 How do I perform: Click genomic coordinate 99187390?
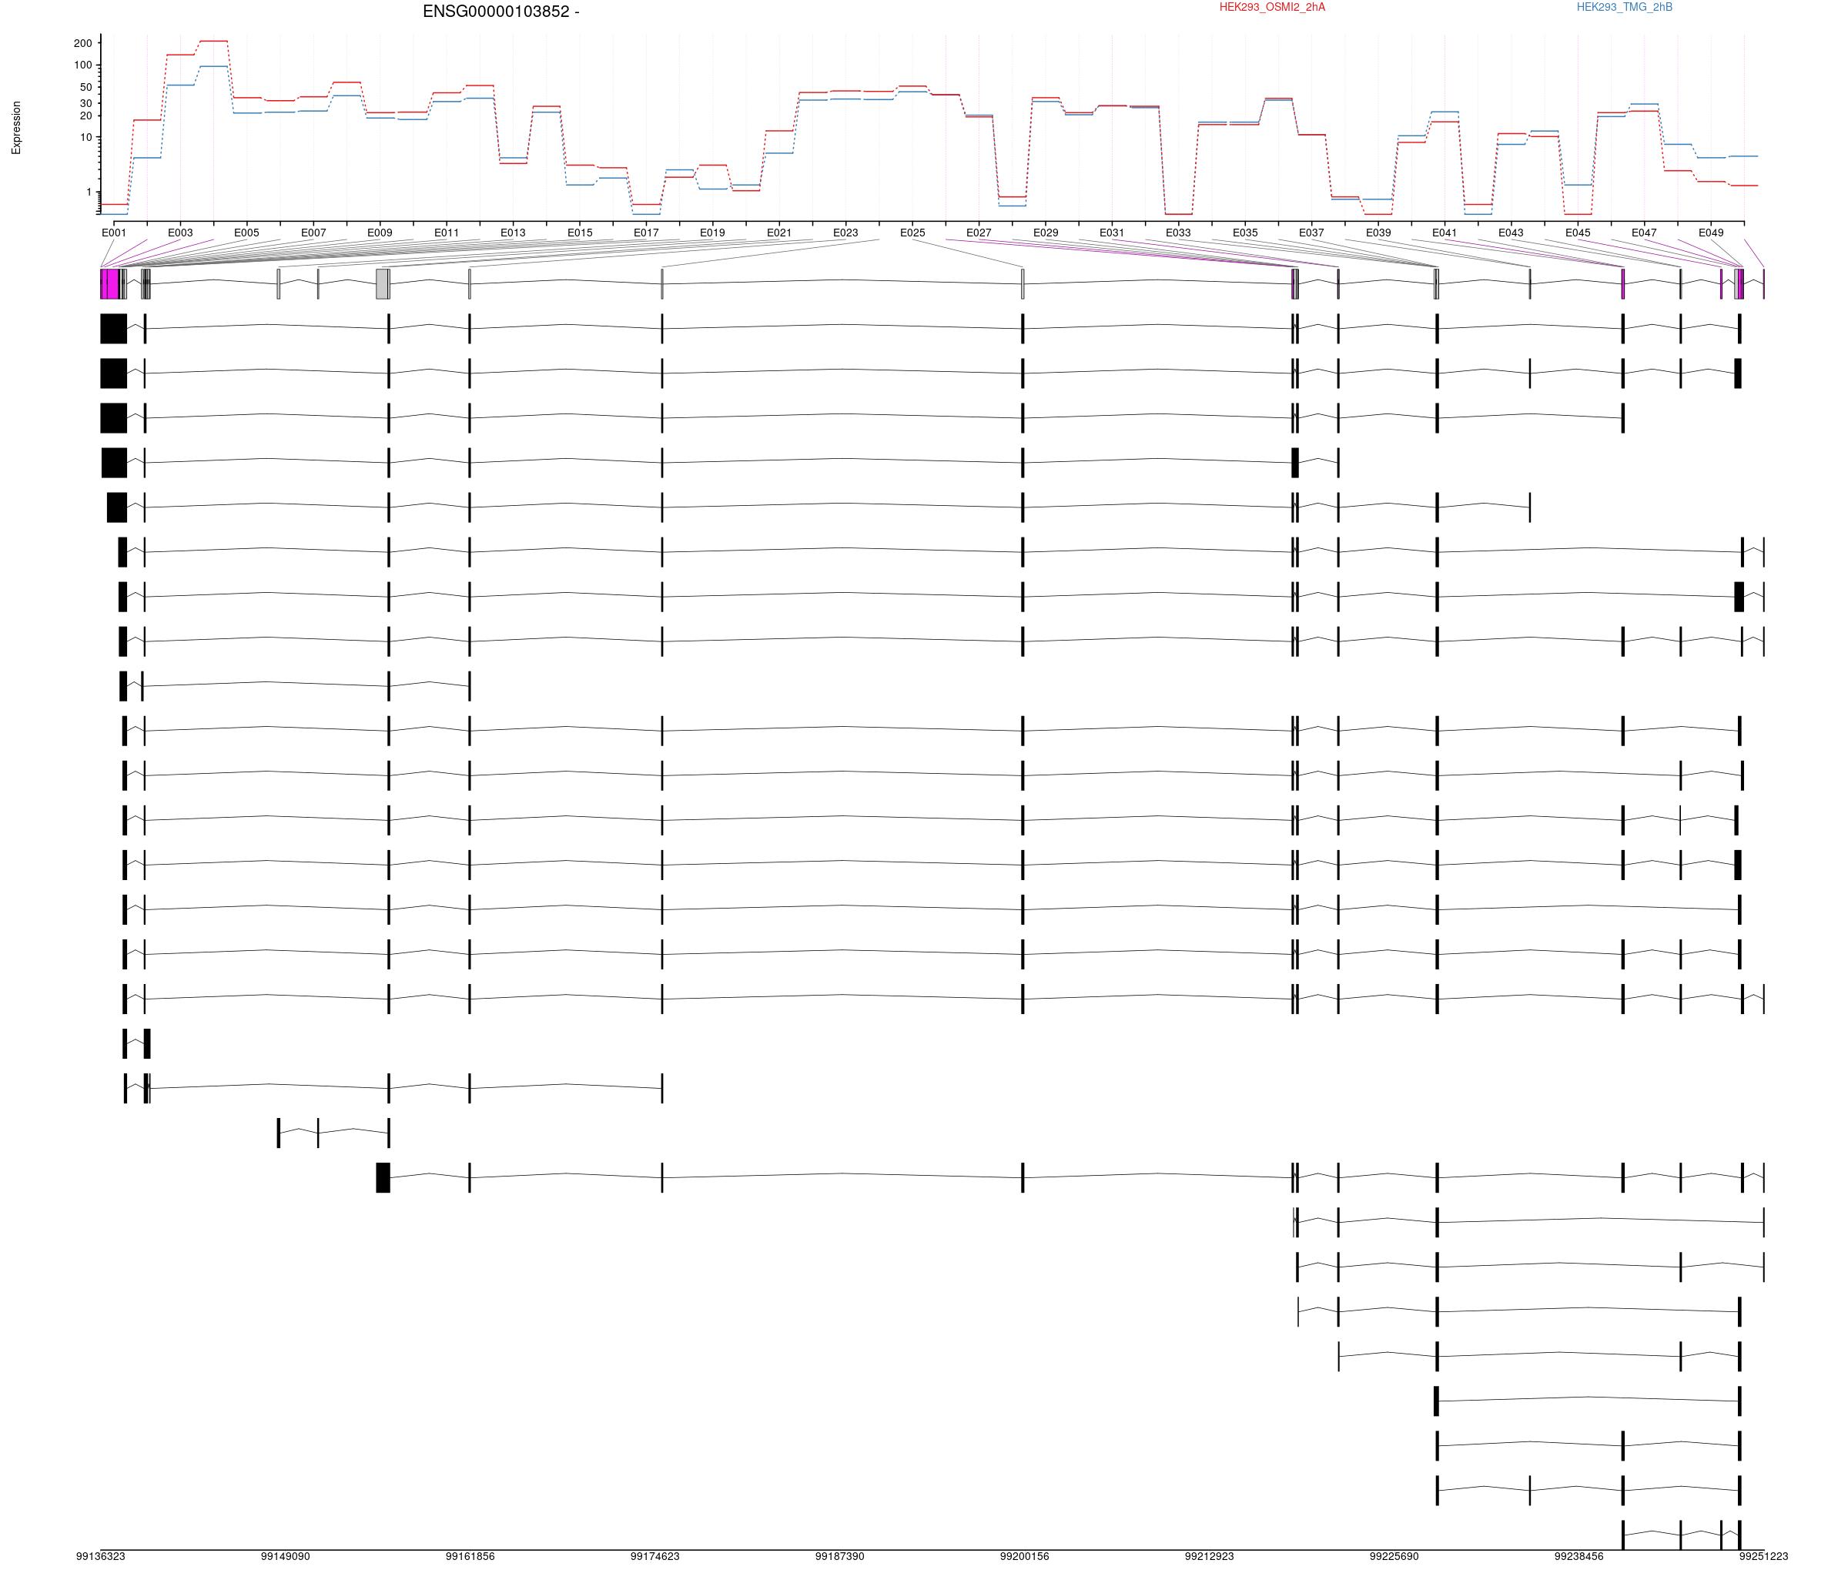point(839,1557)
